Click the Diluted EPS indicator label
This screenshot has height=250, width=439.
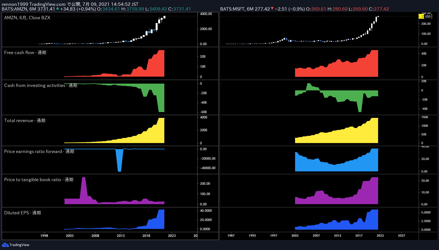pyautogui.click(x=22, y=213)
